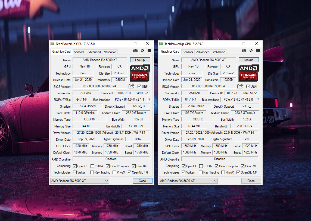Take screenshot via camera icon in right GPU-Z window
The height and width of the screenshot is (221, 311).
244,51
